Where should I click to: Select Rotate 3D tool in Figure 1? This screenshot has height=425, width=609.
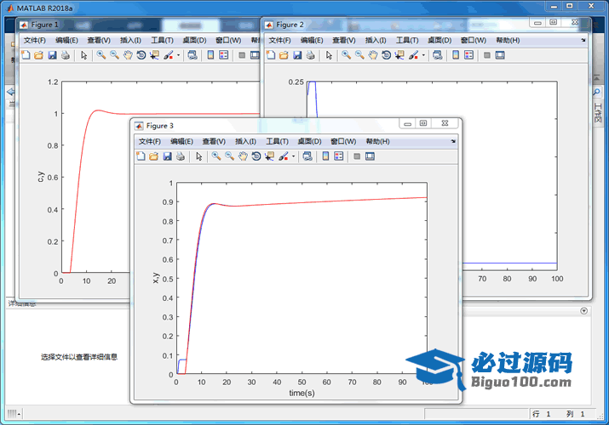pos(141,55)
